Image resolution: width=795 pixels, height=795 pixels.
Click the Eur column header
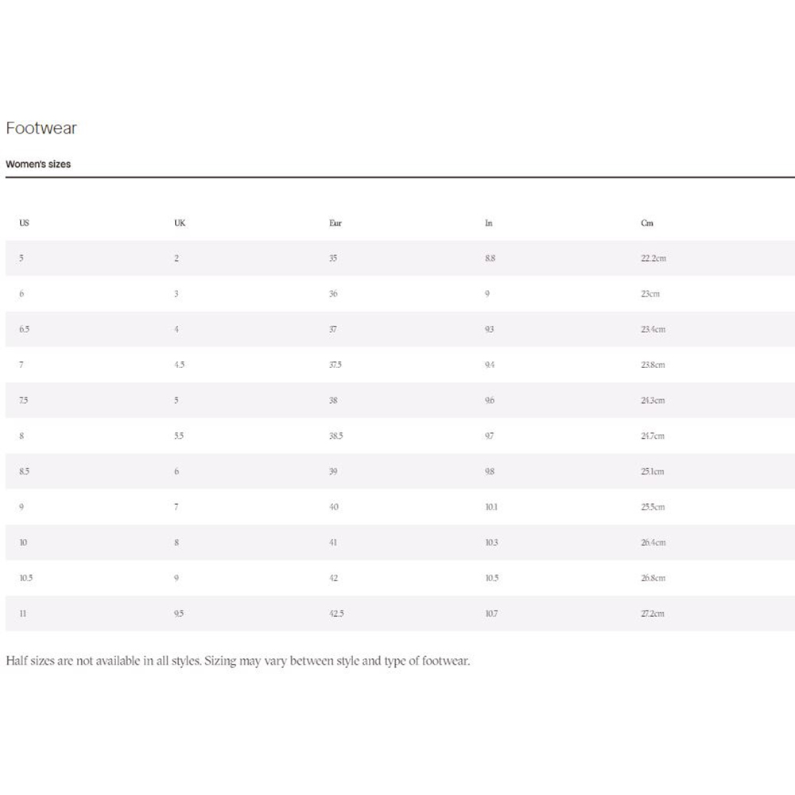click(335, 223)
